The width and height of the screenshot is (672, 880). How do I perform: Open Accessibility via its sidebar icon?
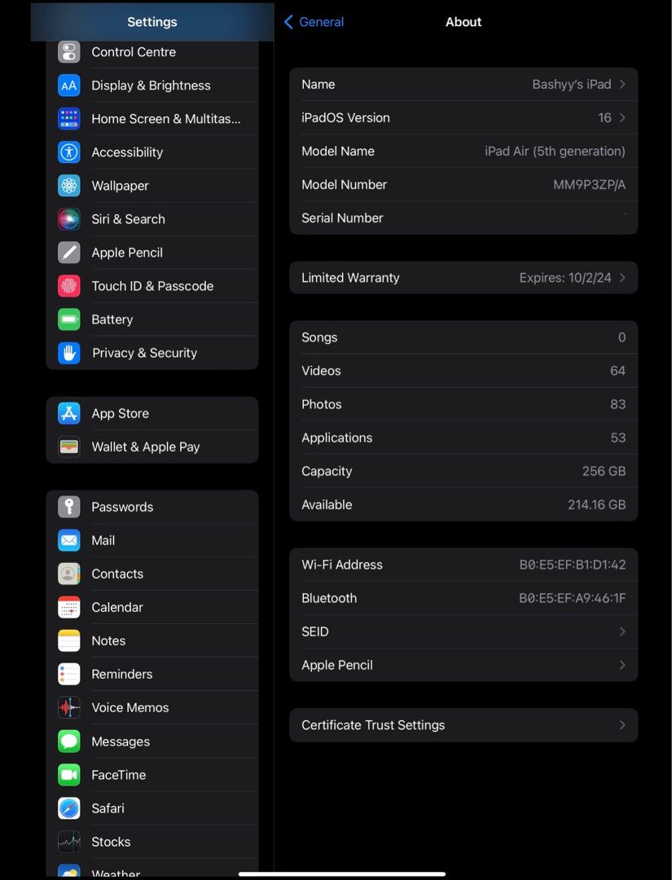(68, 152)
